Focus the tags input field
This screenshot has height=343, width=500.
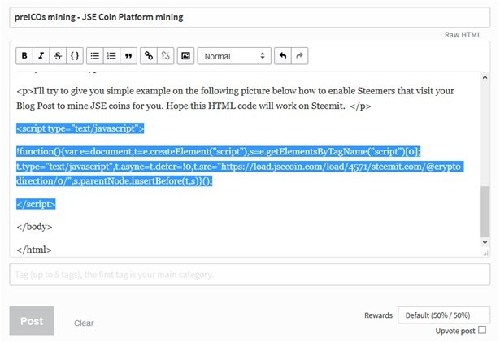250,275
